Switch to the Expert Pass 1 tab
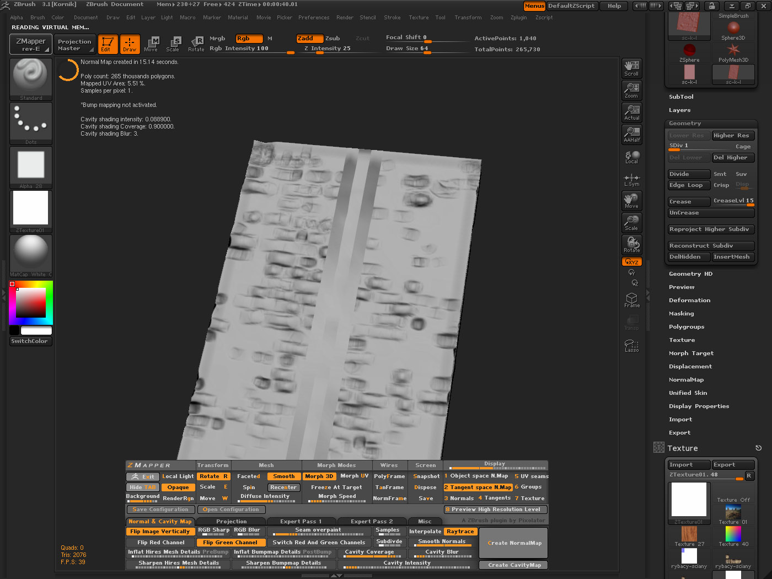 [301, 521]
